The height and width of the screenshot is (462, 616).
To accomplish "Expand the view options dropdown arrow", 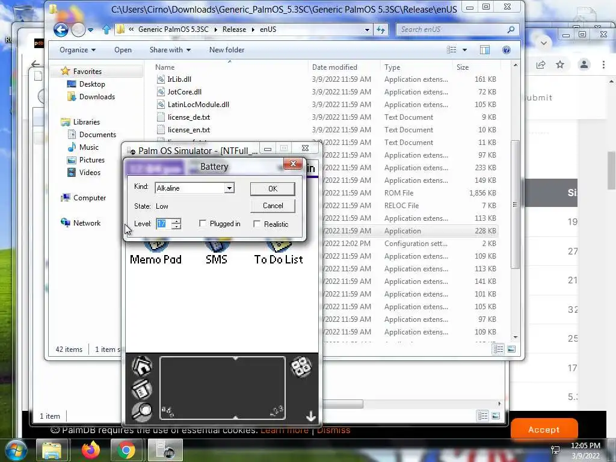I will click(465, 50).
